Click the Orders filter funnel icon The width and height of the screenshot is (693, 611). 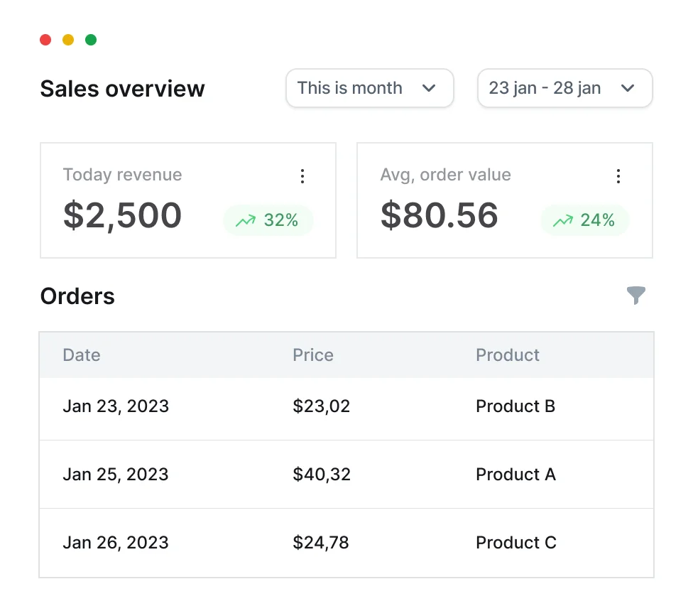(636, 296)
